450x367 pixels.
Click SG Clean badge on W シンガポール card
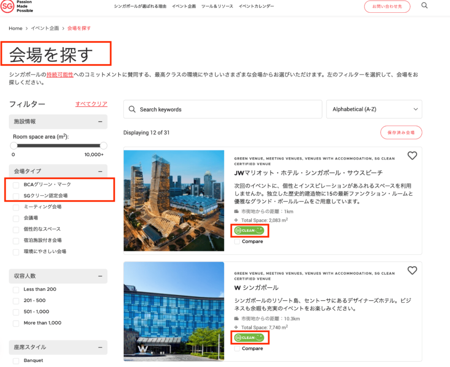coord(249,338)
